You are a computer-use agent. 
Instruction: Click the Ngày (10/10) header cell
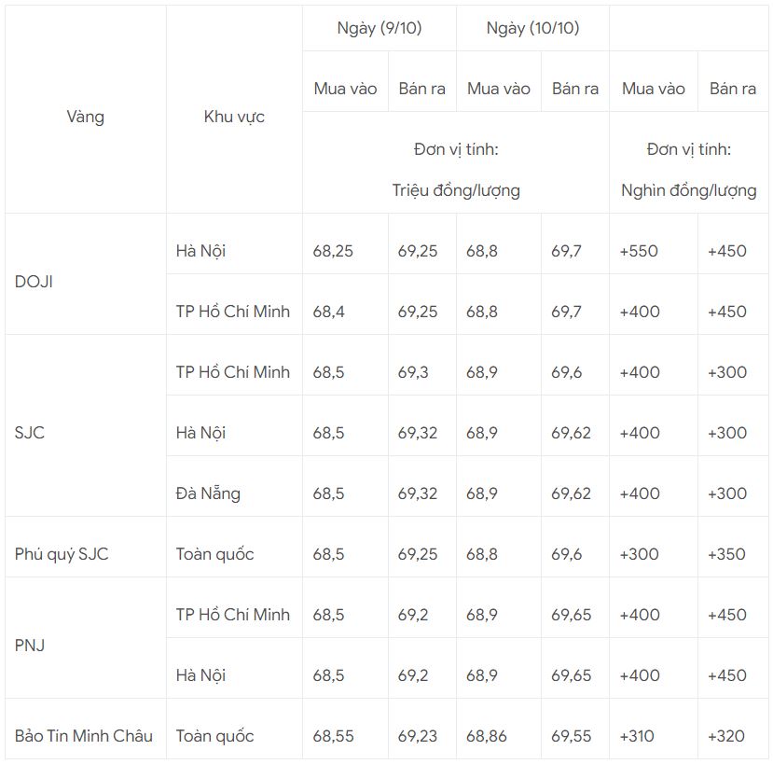tap(532, 28)
